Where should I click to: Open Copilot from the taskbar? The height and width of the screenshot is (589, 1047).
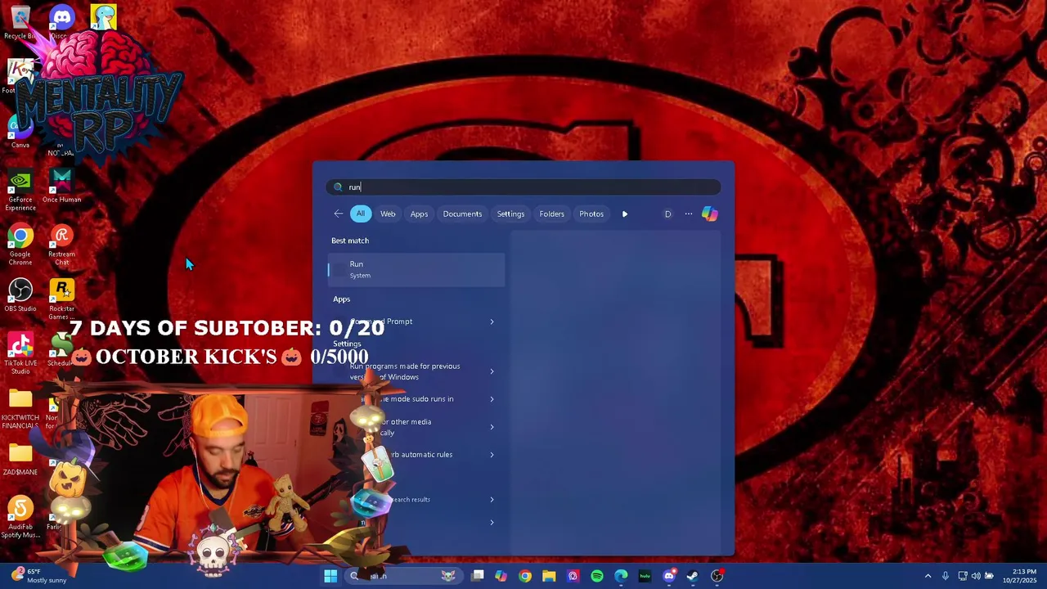point(501,576)
